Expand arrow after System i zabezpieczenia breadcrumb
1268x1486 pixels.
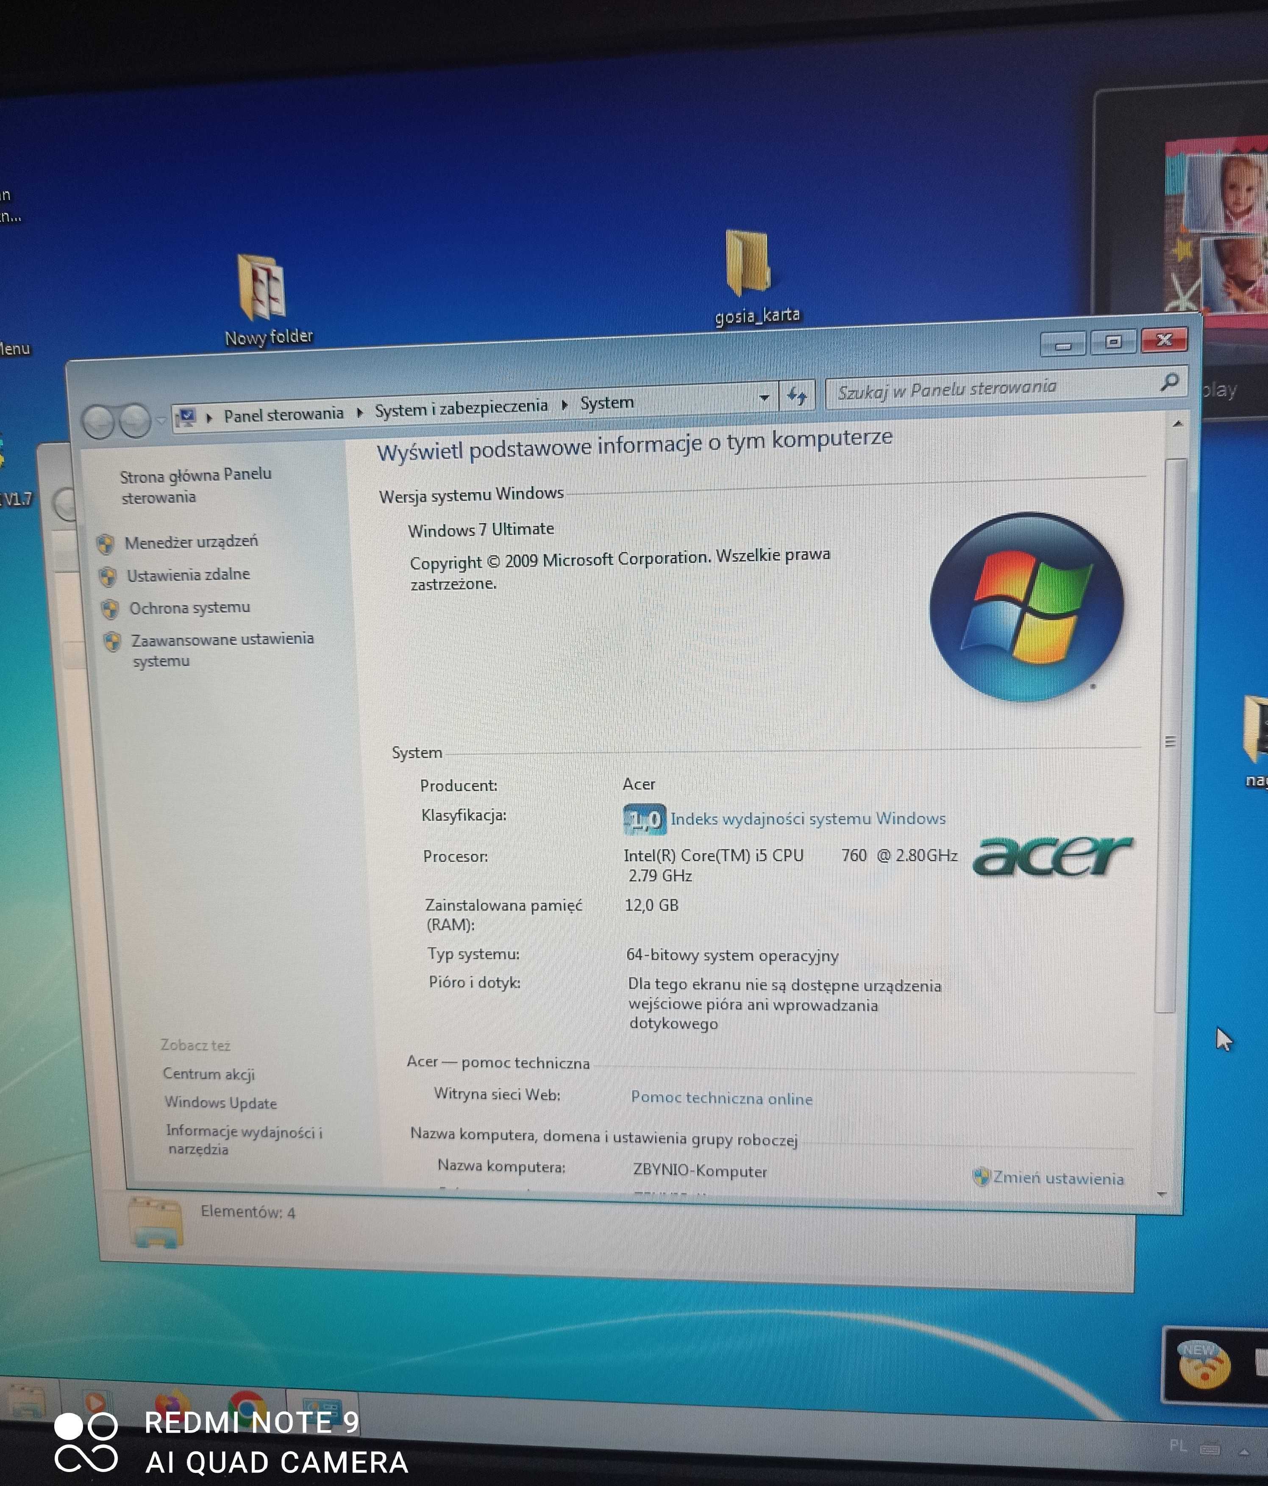[x=565, y=404]
